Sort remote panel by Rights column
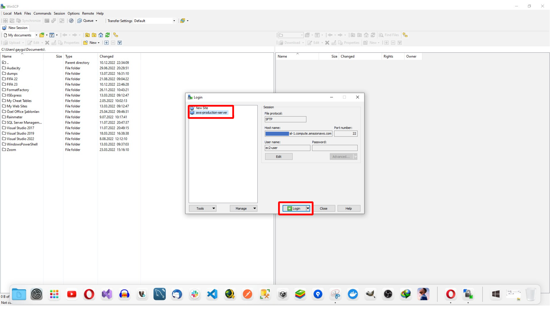This screenshot has width=550, height=309. (393, 56)
